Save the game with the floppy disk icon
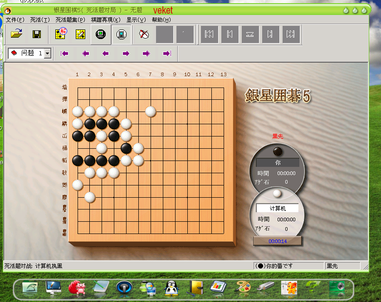 pos(37,34)
